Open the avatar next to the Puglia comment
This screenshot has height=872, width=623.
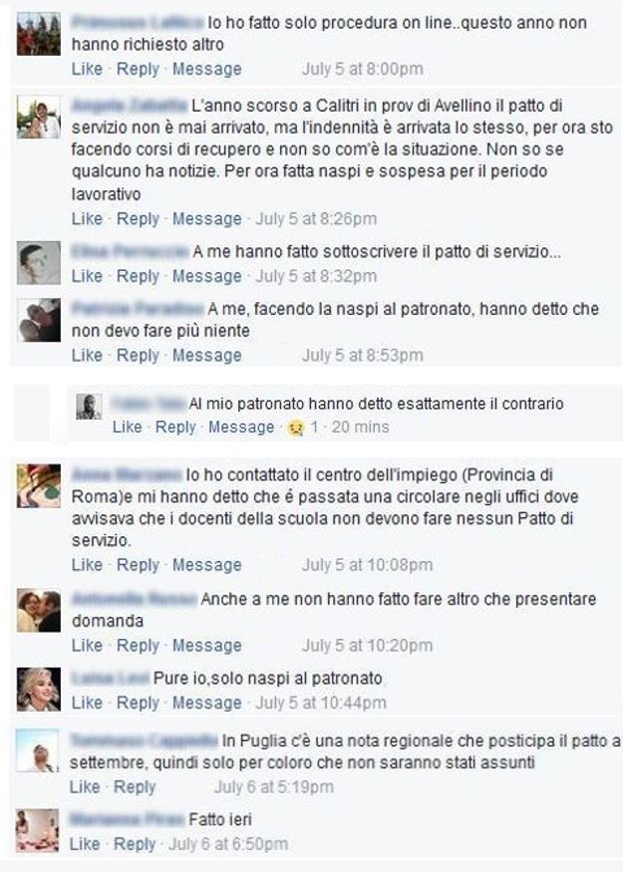pos(37,750)
